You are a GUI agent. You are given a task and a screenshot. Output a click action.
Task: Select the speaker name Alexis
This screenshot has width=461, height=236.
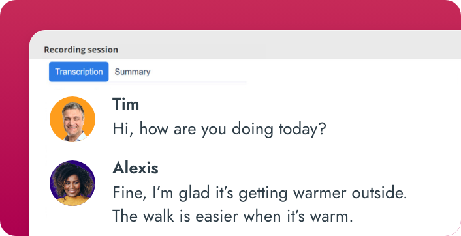[x=135, y=168]
